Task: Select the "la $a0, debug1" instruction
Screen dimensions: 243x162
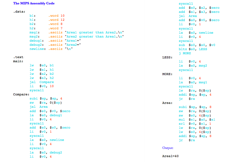Action: coord(46,115)
